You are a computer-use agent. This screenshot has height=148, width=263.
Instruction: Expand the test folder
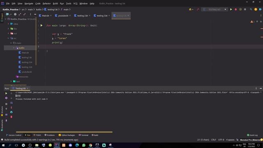point(11,81)
